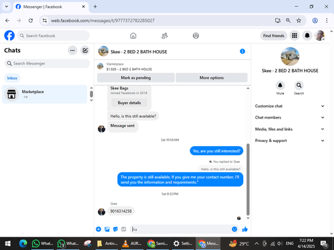Open Chats options three-dot menu
This screenshot has height=250, width=334.
(x=72, y=51)
